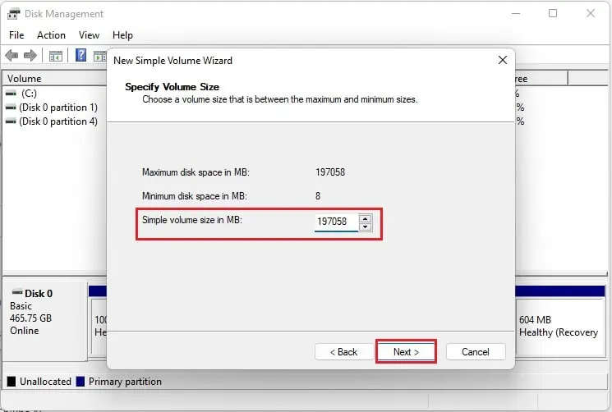Close the New Simple Volume Wizard dialog
Screen dimensions: 612x412
pyautogui.click(x=503, y=60)
